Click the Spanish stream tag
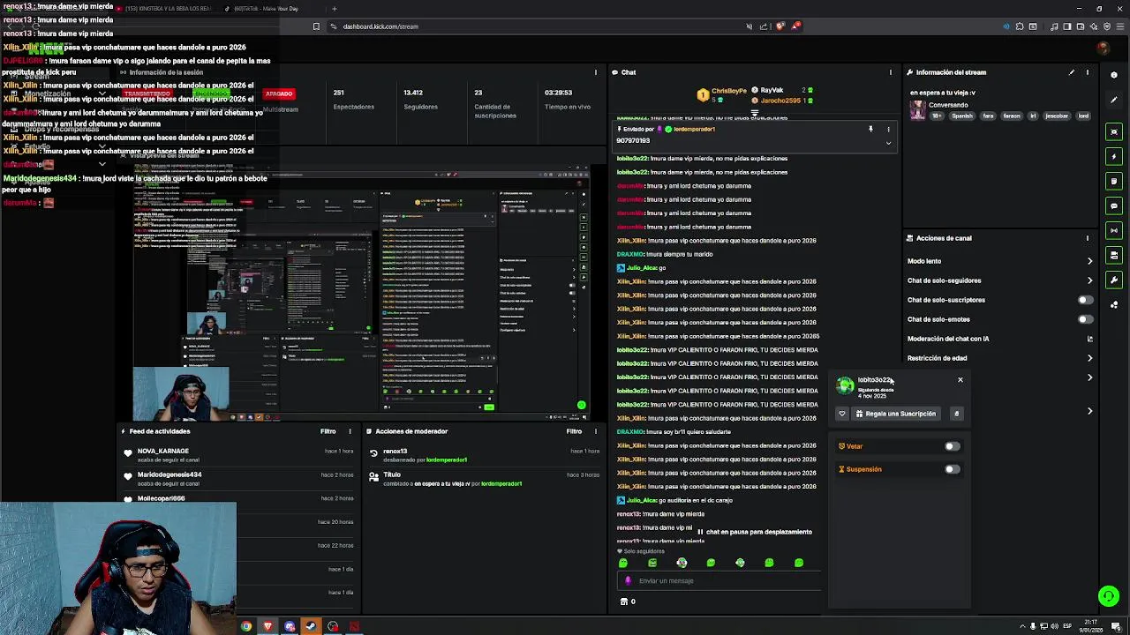Image resolution: width=1130 pixels, height=635 pixels. pyautogui.click(x=962, y=116)
